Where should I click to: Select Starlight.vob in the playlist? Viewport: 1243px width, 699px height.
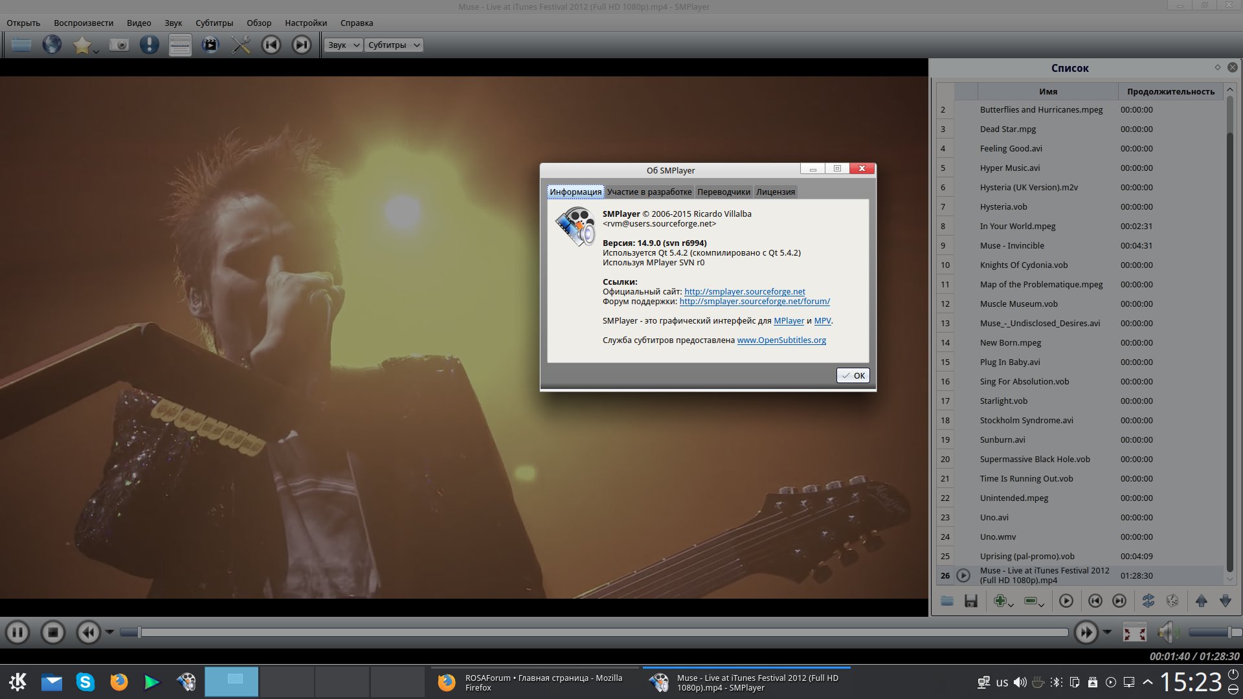pyautogui.click(x=1003, y=401)
